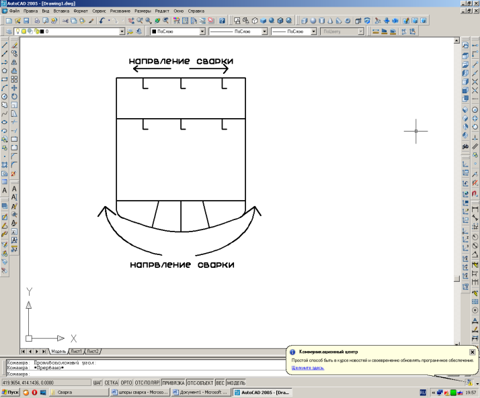This screenshot has width=480, height=398.
Task: Toggle СЕТКА grid display
Action: coord(111,383)
